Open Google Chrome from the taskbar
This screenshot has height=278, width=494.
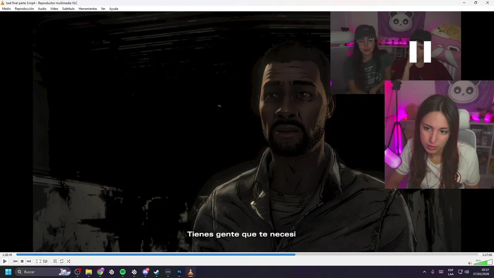tap(100, 272)
